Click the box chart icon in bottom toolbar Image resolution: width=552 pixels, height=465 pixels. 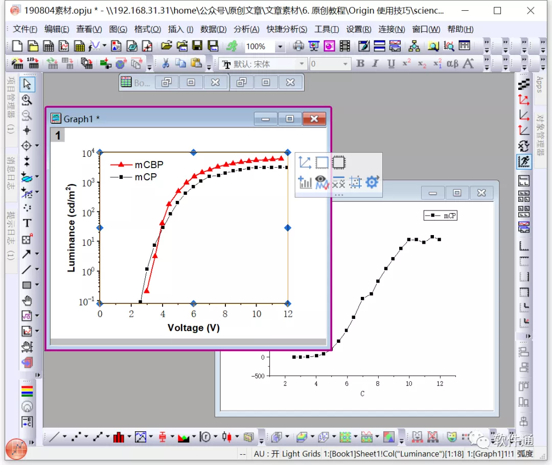pyautogui.click(x=163, y=437)
